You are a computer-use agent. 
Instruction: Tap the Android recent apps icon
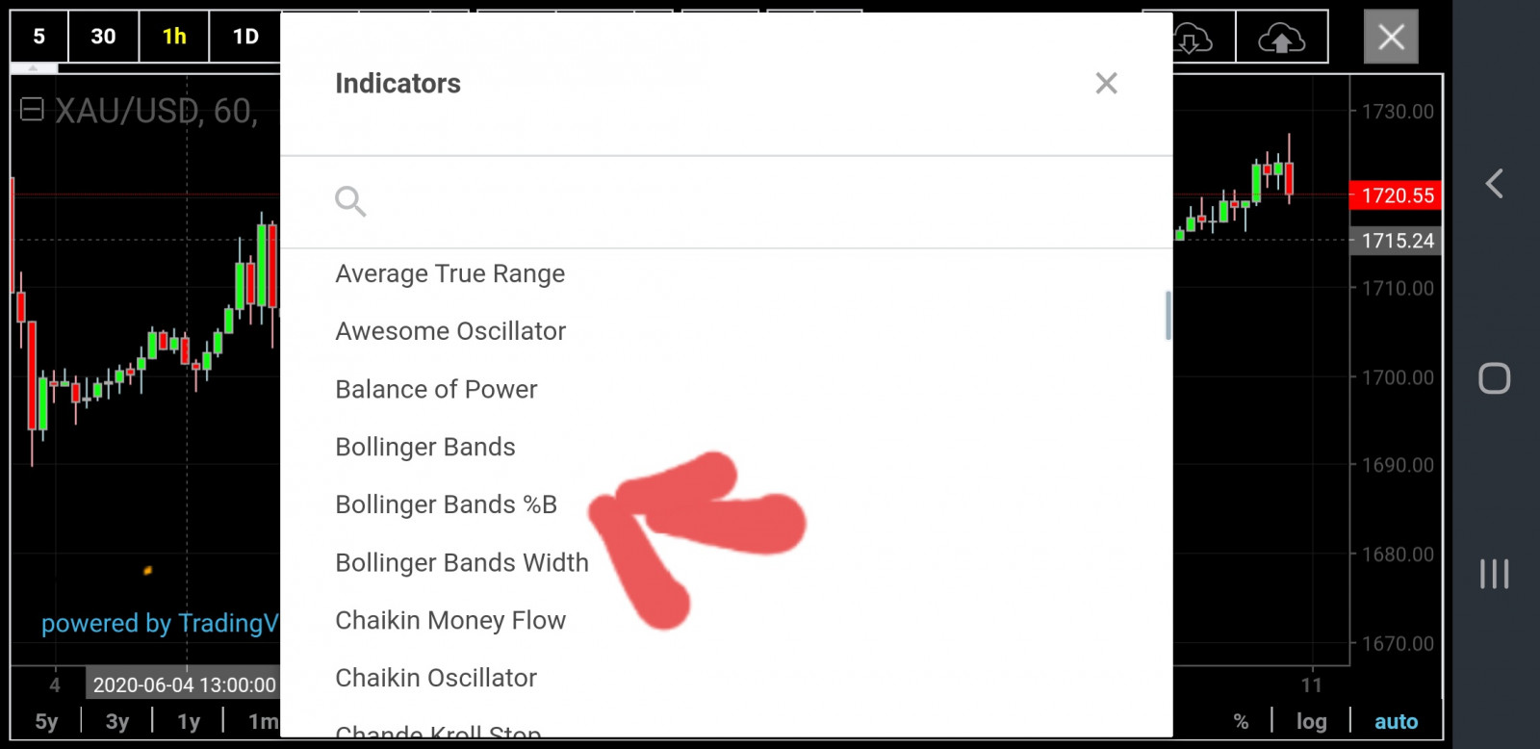[1494, 574]
